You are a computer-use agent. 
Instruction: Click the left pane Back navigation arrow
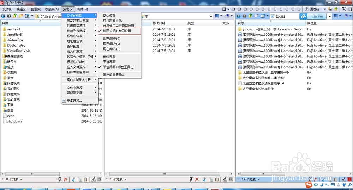[3, 16]
